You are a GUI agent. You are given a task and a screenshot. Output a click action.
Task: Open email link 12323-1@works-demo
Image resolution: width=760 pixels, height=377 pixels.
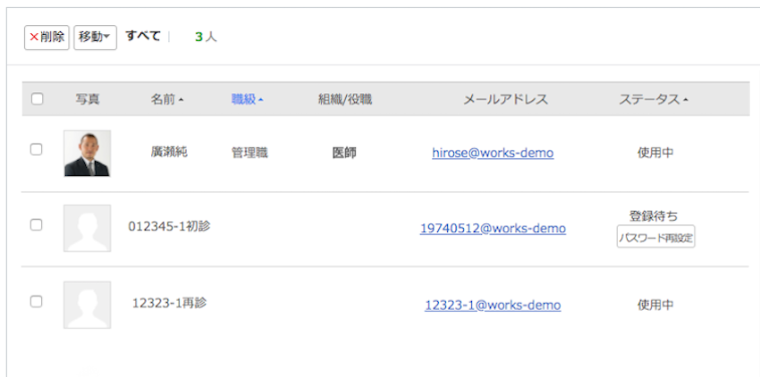point(493,305)
